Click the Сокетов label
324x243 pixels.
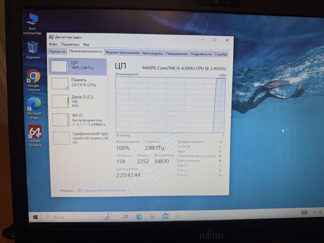coord(184,146)
